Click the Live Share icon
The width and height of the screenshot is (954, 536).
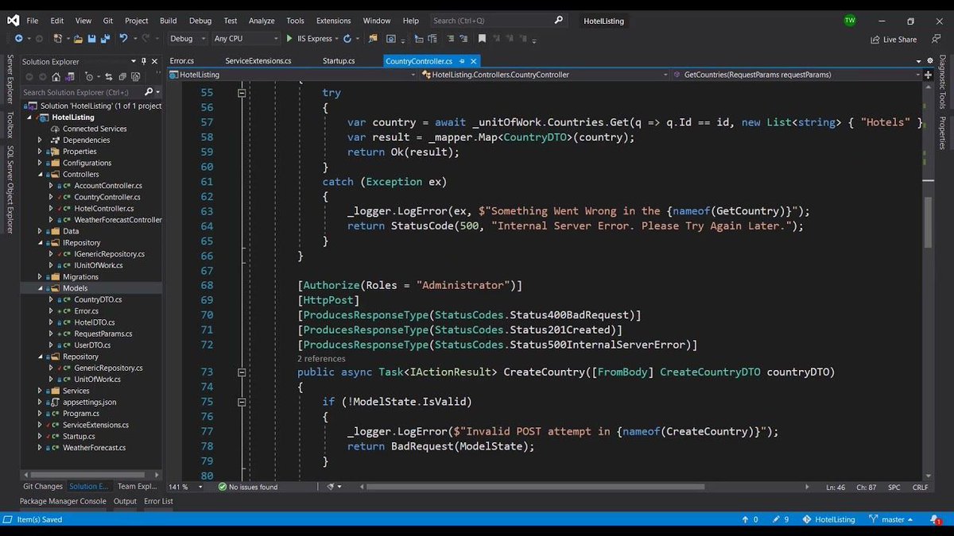tap(894, 39)
